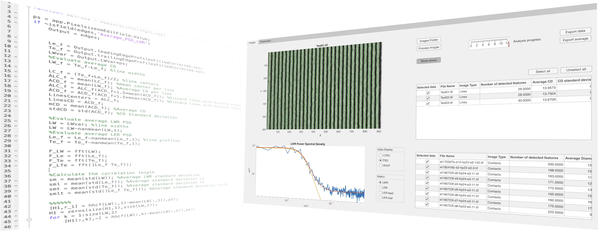The width and height of the screenshot is (598, 231).
Task: Open the Images tab
Action: [252, 43]
